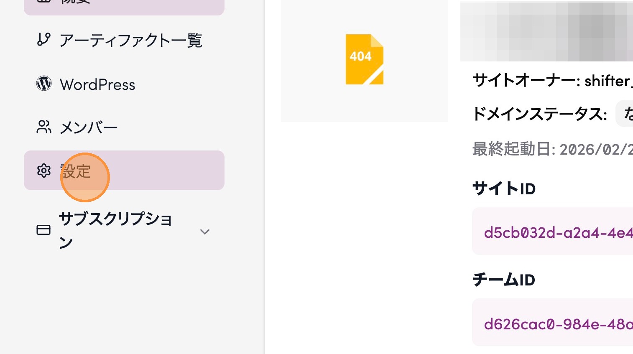The width and height of the screenshot is (633, 354).
Task: Click the credit card icon for サブスクリプション
Action: (43, 230)
